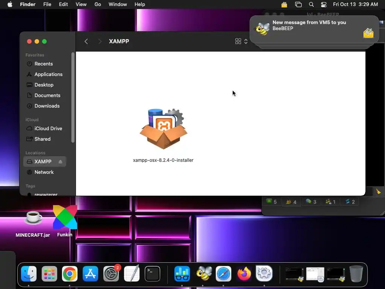Open Terminal from the Dock
The image size is (385, 289).
tap(152, 274)
